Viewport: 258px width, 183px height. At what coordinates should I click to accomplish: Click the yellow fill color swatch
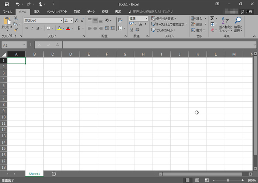59,28
